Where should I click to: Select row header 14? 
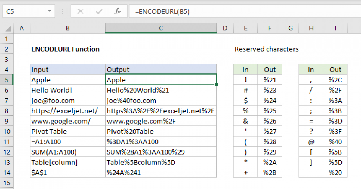pos(7,172)
